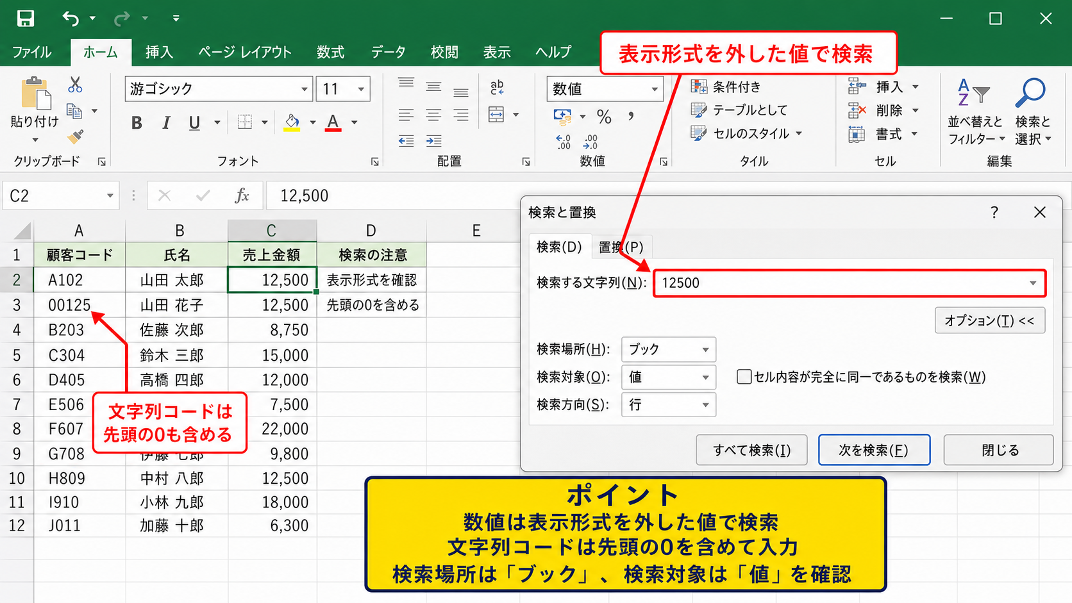Screen dimensions: 1072x603
Task: Click the Decrease Indent icon
Action: pyautogui.click(x=406, y=141)
